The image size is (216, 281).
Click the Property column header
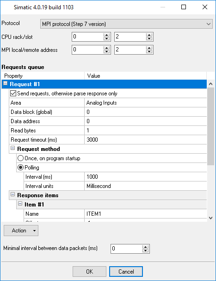click(x=43, y=76)
